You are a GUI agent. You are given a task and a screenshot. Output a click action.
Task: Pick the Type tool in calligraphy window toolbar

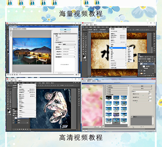[x=86, y=49]
